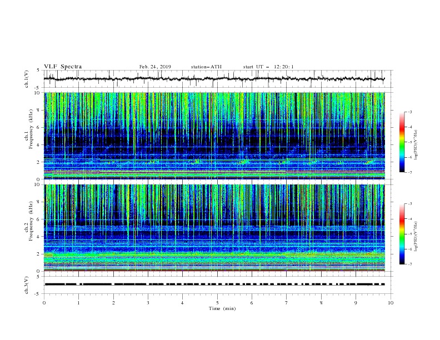The image size is (440, 340).
Task: Click the ch.2 spectrogram image
Action: [x=214, y=228]
